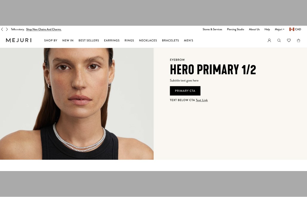Visit the Piercing Studio link
The image size is (307, 197).
click(235, 29)
